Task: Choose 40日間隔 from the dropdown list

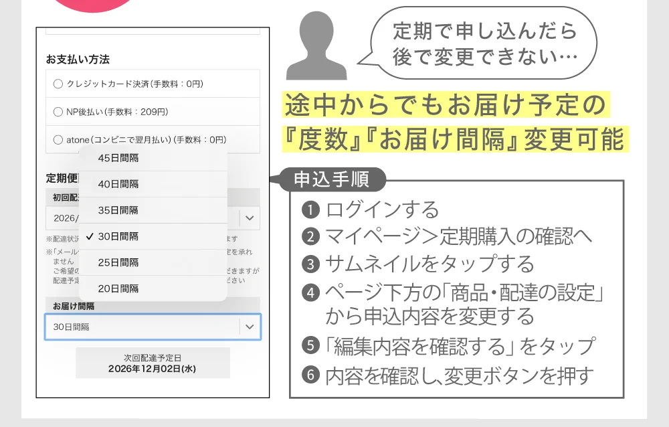Action: click(x=153, y=184)
